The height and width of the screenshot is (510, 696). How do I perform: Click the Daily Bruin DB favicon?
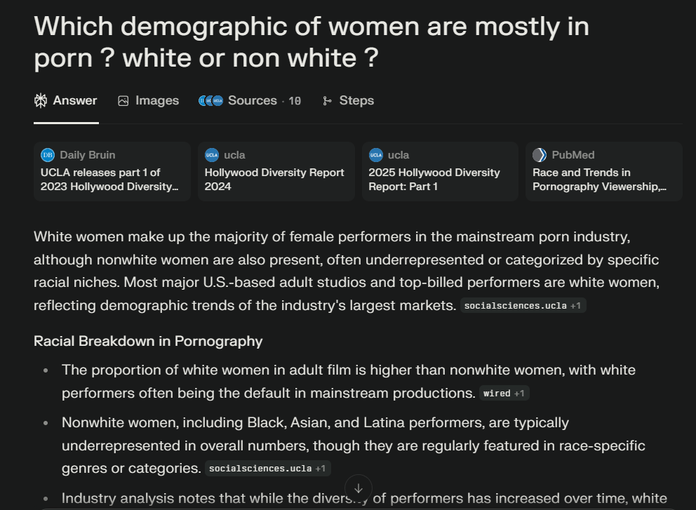tap(48, 155)
